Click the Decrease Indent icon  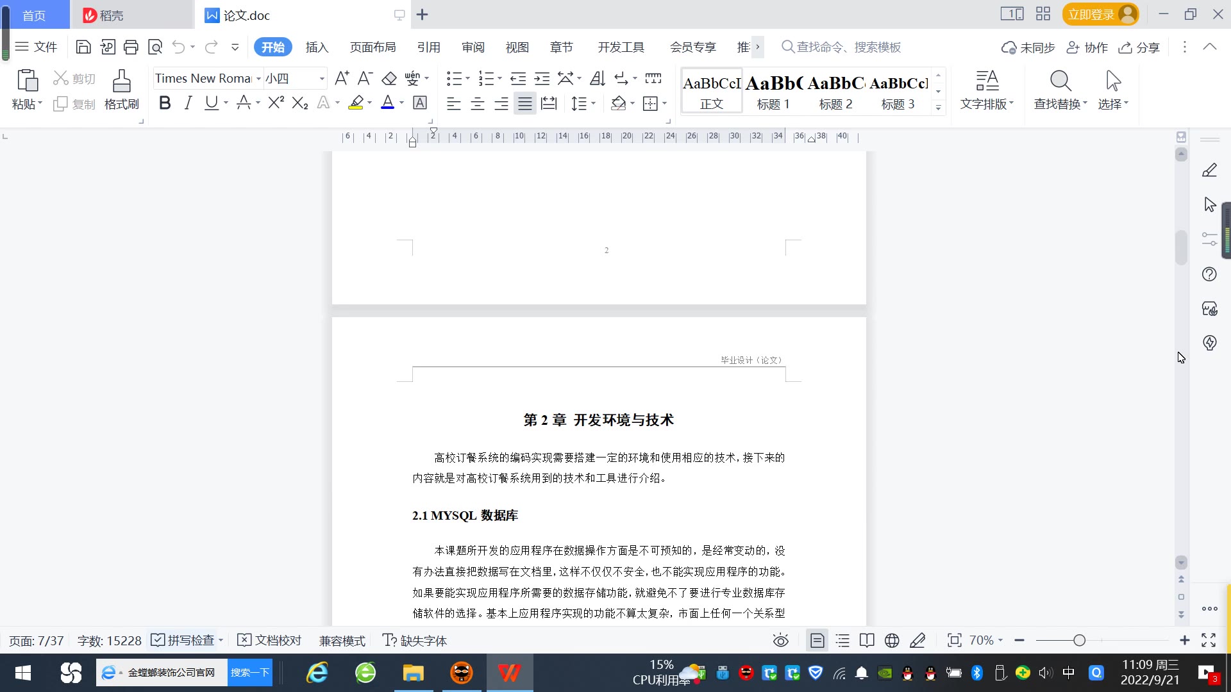tap(518, 78)
